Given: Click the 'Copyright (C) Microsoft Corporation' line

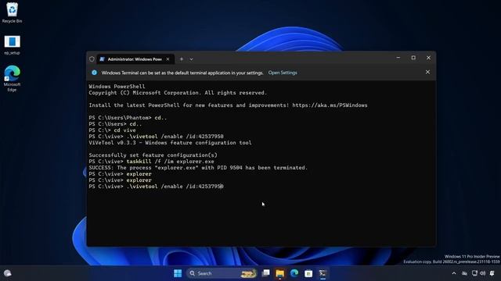Looking at the screenshot, I should (x=178, y=93).
